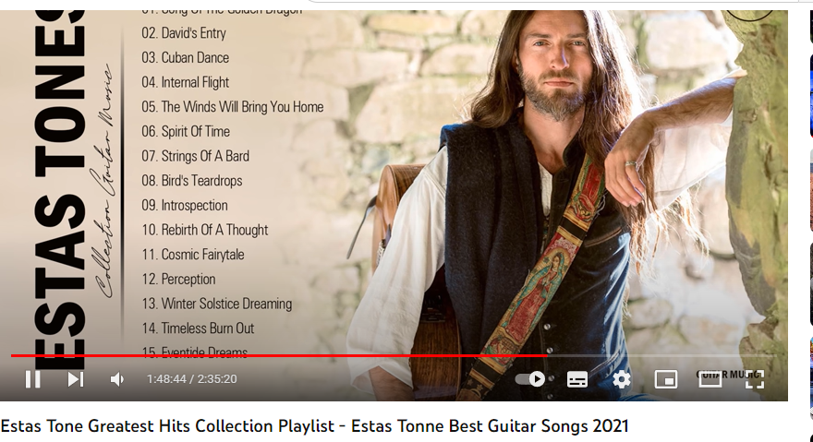The height and width of the screenshot is (442, 813).
Task: Click the '10. Rebirth Of A Thought' track text
Action: 205,230
